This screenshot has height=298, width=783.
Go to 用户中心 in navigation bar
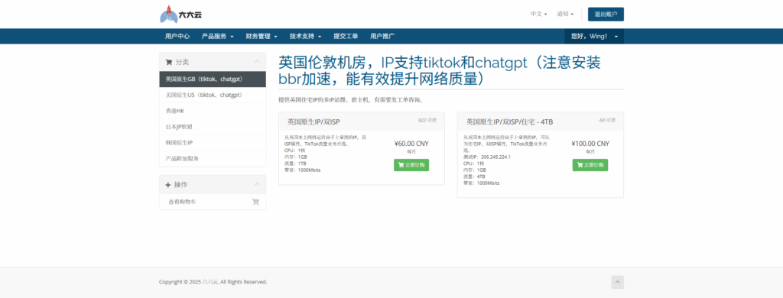tap(177, 37)
